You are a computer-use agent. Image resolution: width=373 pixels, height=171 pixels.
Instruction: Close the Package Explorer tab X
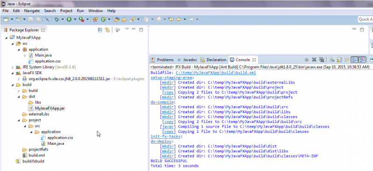[43, 30]
